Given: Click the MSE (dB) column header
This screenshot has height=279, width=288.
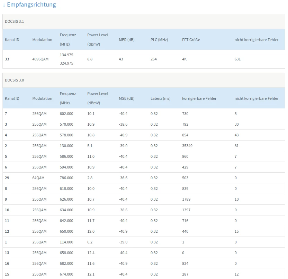Looking at the screenshot, I should [126, 98].
